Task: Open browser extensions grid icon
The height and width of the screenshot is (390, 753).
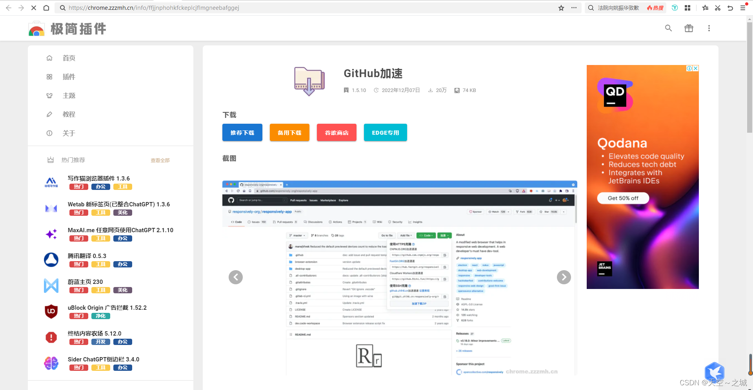Action: [688, 8]
